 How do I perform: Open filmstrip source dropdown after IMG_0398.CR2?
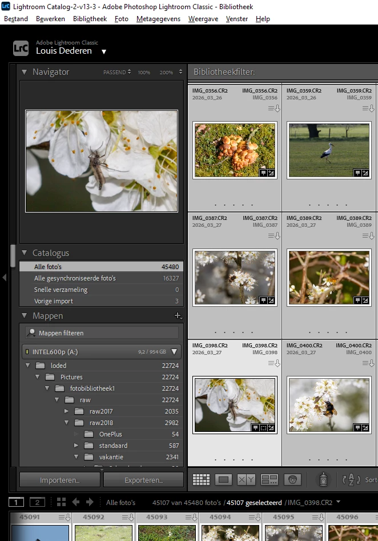pyautogui.click(x=338, y=502)
